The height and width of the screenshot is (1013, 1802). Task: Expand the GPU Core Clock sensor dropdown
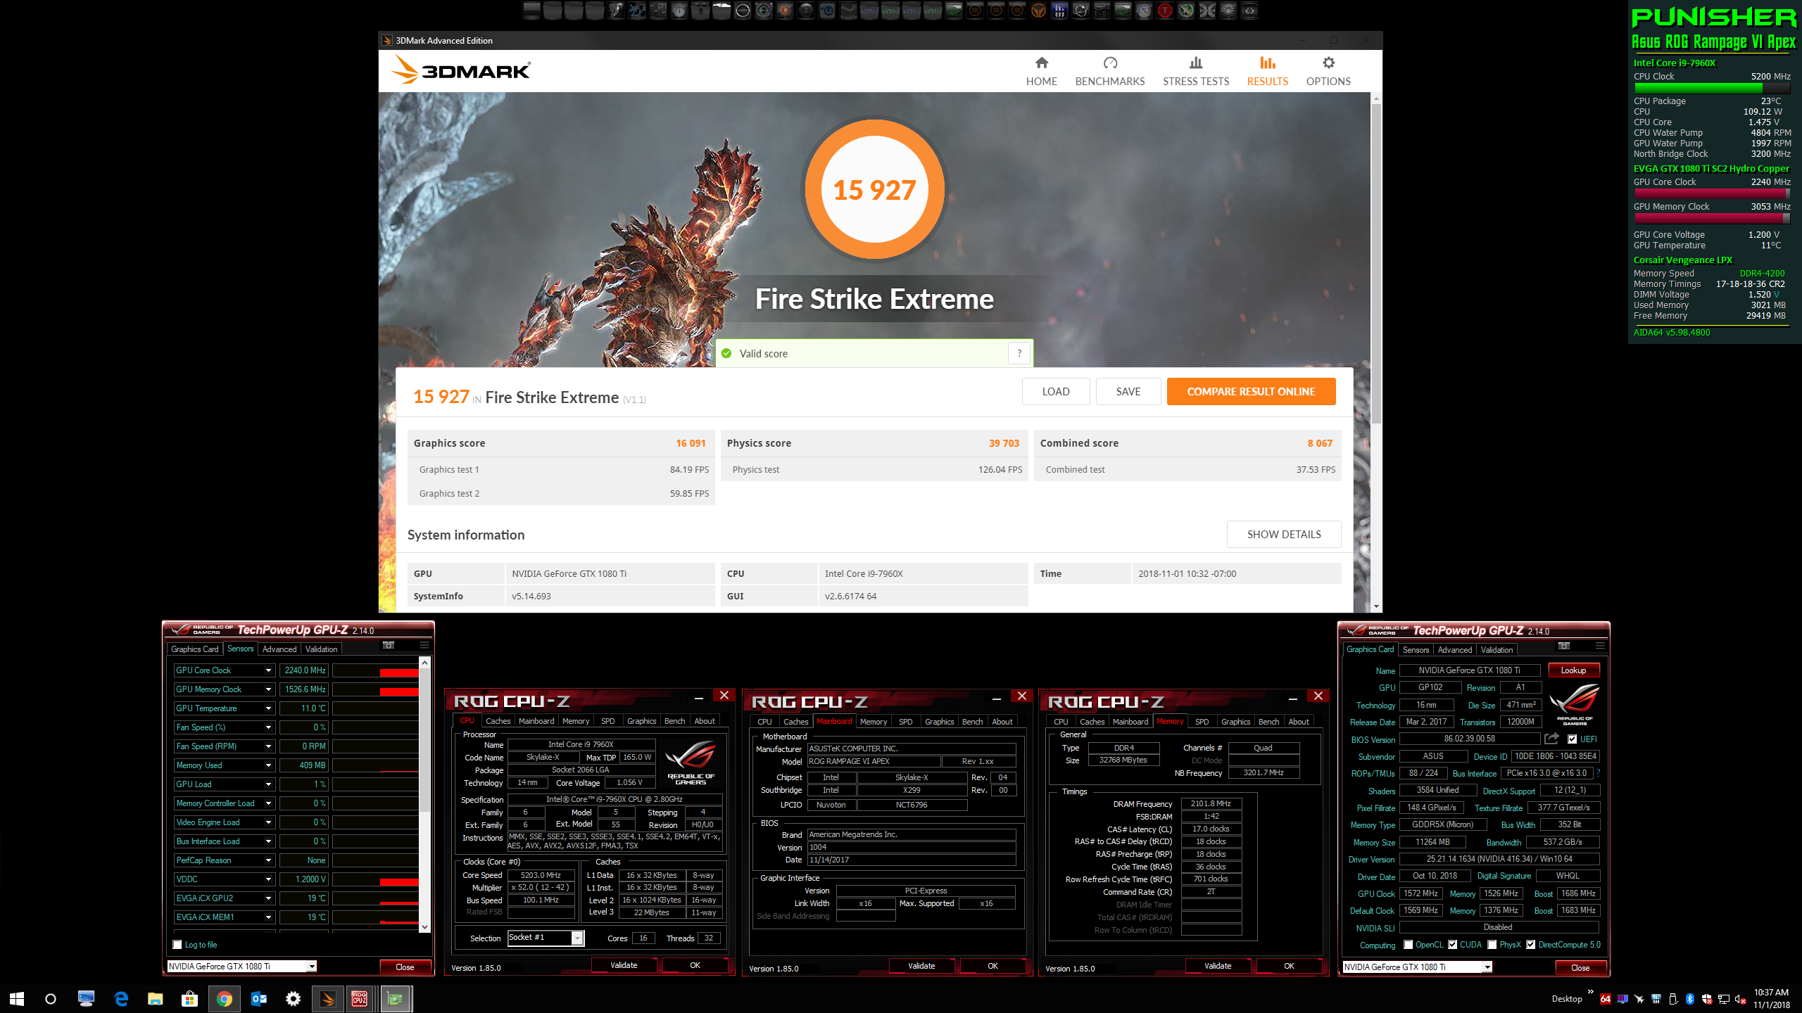268,670
